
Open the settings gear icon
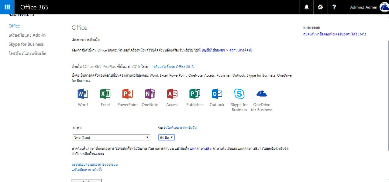tap(320, 7)
